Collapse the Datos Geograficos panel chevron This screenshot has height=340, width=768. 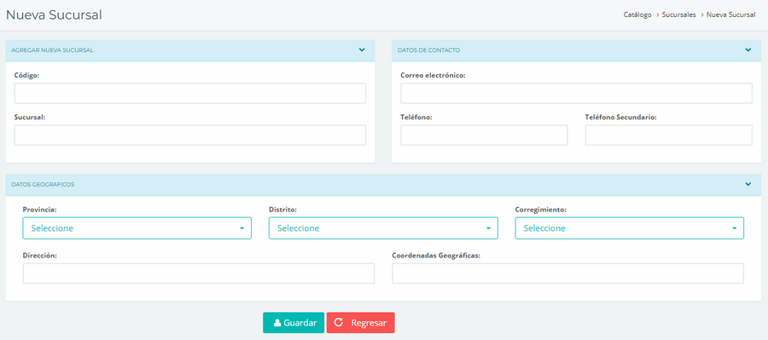[x=748, y=184]
